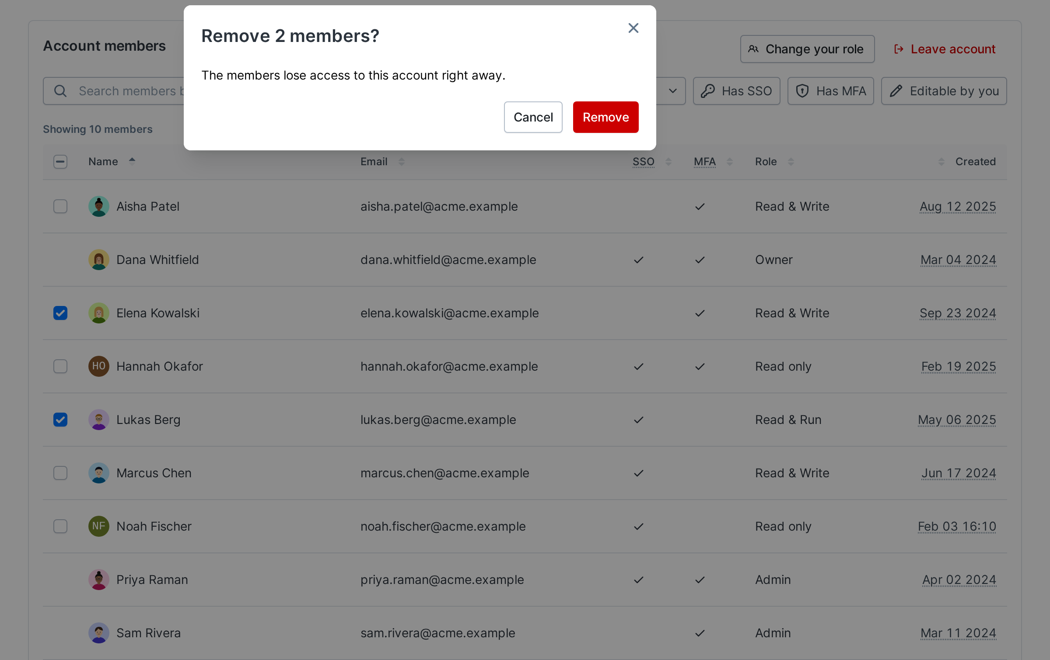
Task: Cancel the member removal dialog
Action: (x=533, y=117)
